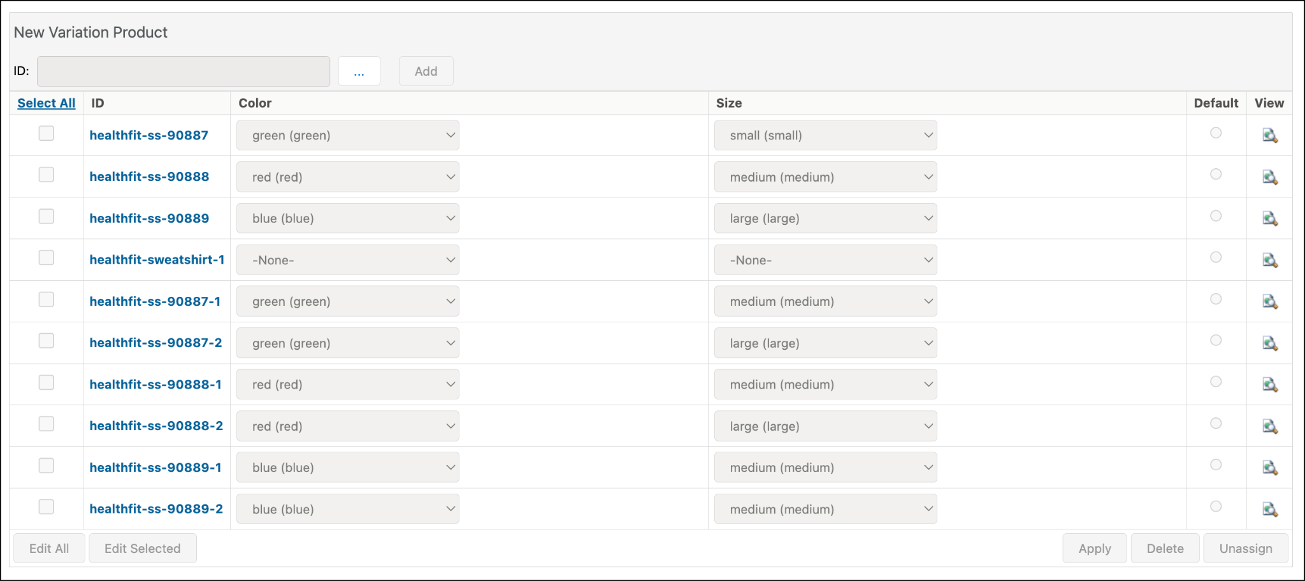Screen dimensions: 1305x581
Task: Check the box for healthfit-ss-90888-1
Action: [x=47, y=382]
